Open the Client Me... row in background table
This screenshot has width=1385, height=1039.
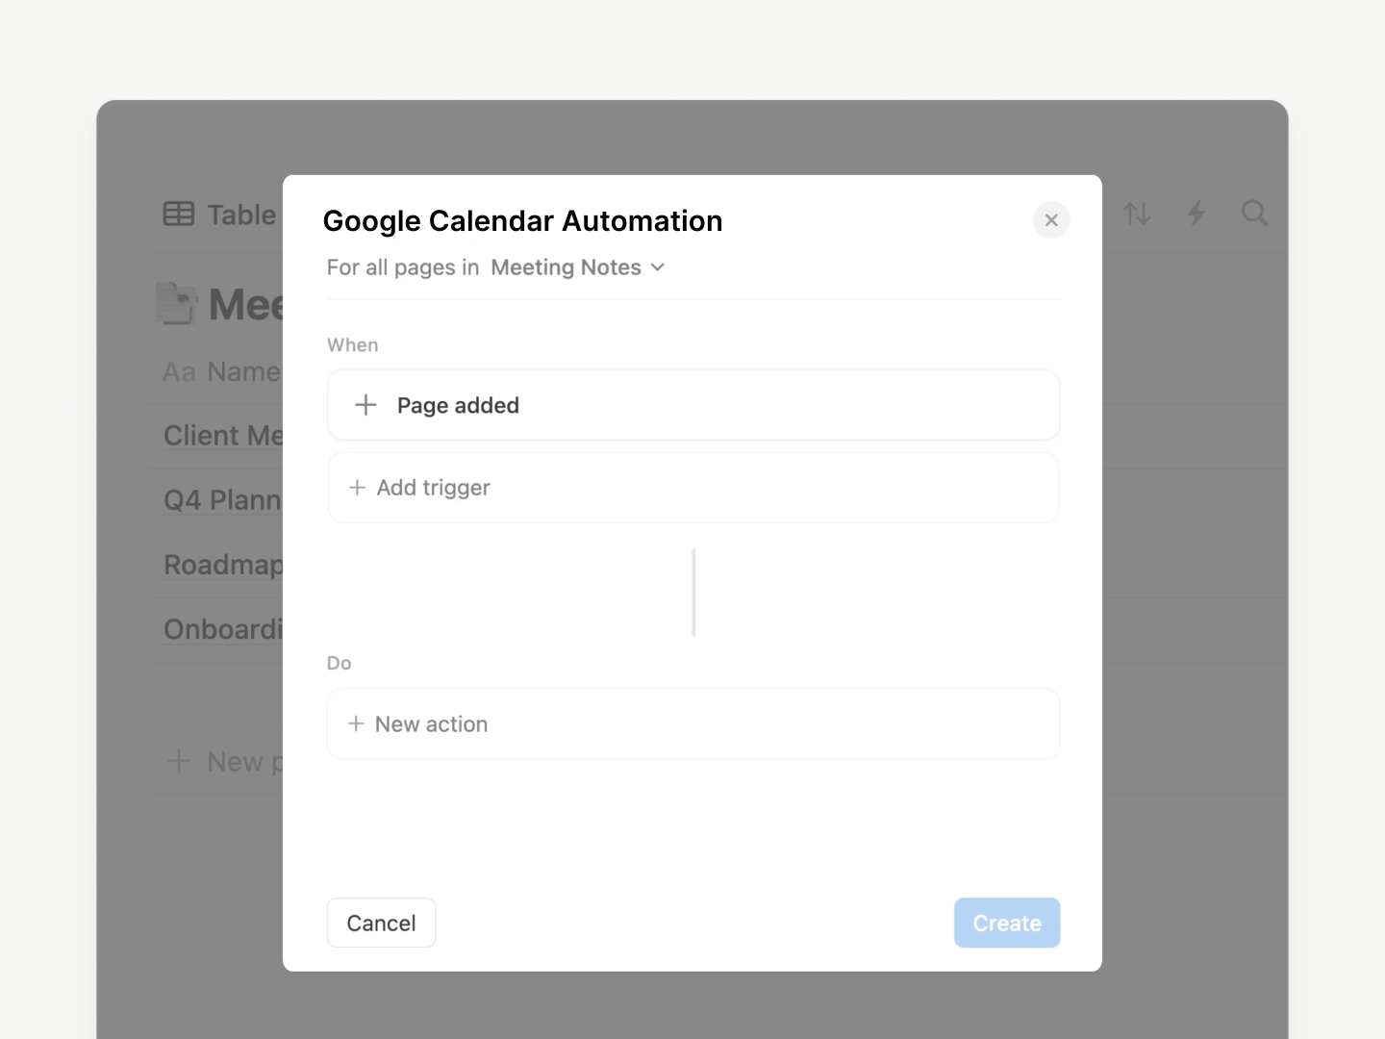coord(223,436)
